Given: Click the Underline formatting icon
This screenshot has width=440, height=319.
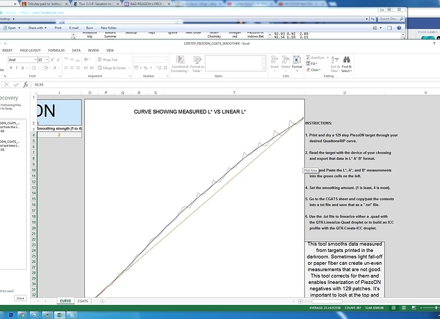Looking at the screenshot, I should pyautogui.click(x=22, y=68).
